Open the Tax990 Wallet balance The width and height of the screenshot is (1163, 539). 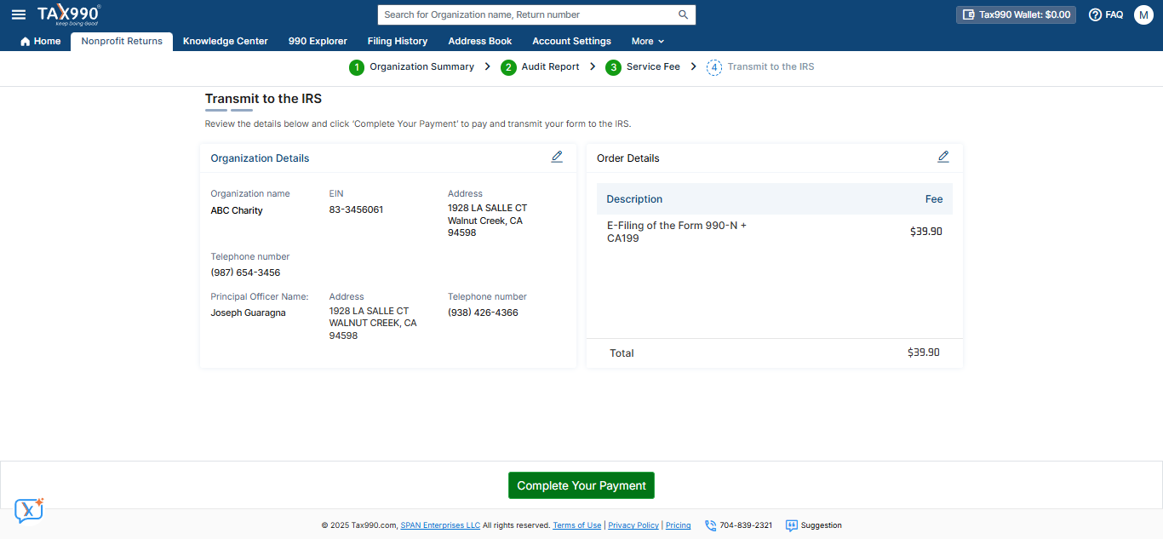point(1016,14)
